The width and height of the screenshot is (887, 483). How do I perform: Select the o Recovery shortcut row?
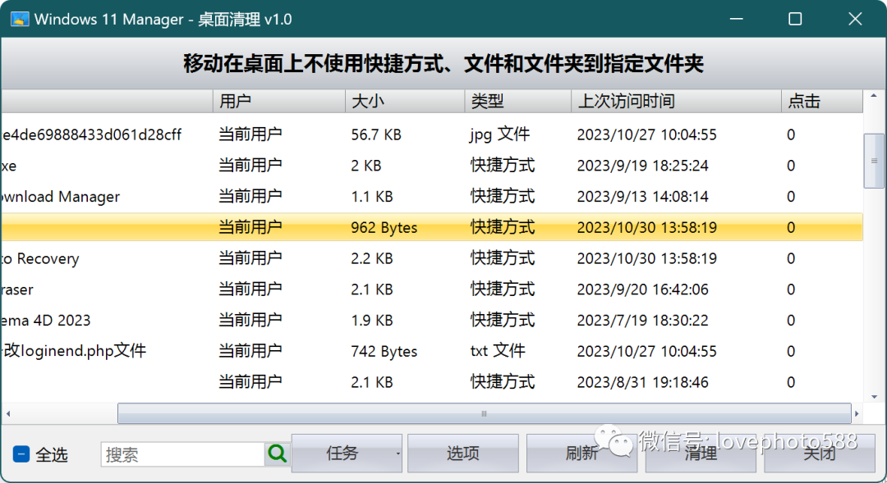pyautogui.click(x=432, y=258)
